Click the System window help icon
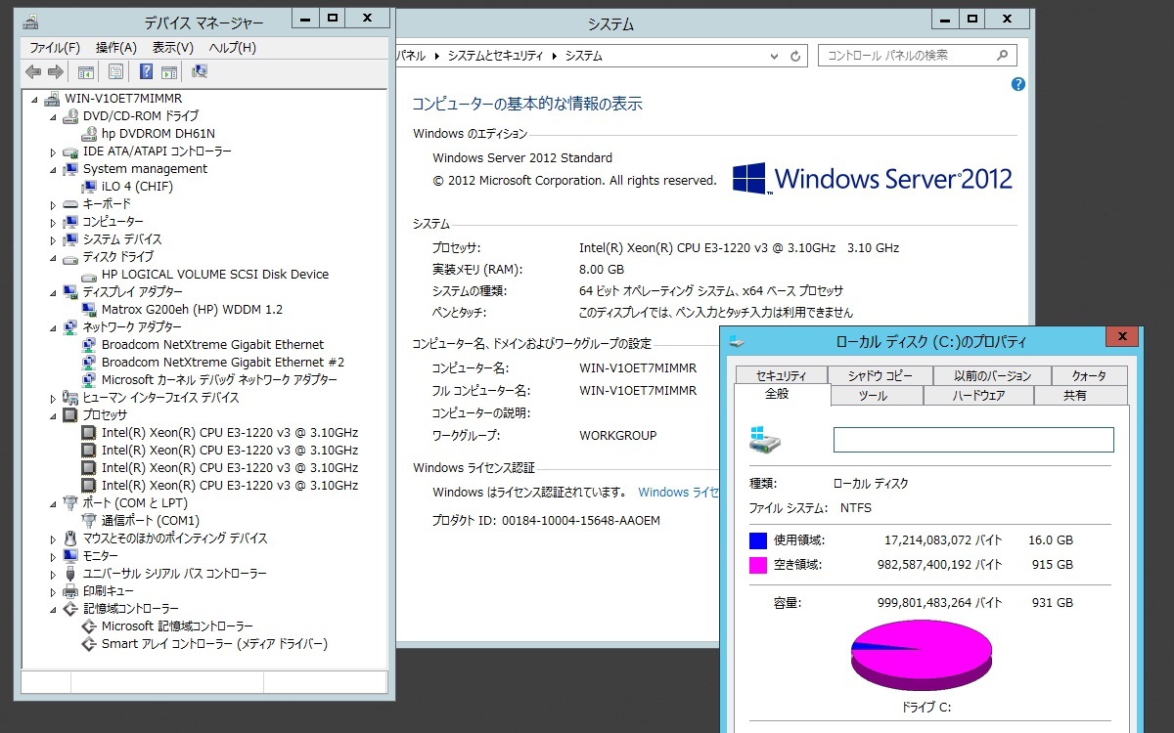 [1017, 84]
